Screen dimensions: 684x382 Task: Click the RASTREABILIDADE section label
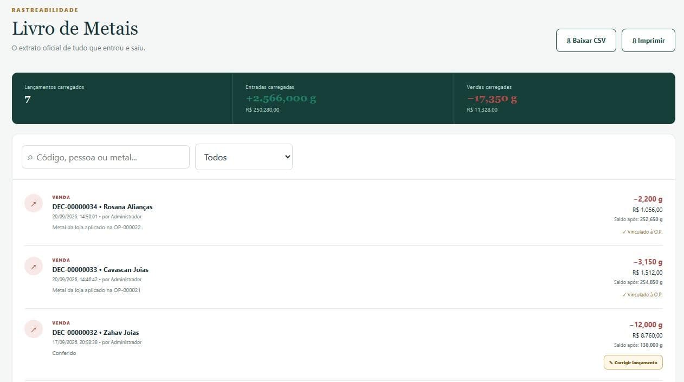click(x=45, y=10)
